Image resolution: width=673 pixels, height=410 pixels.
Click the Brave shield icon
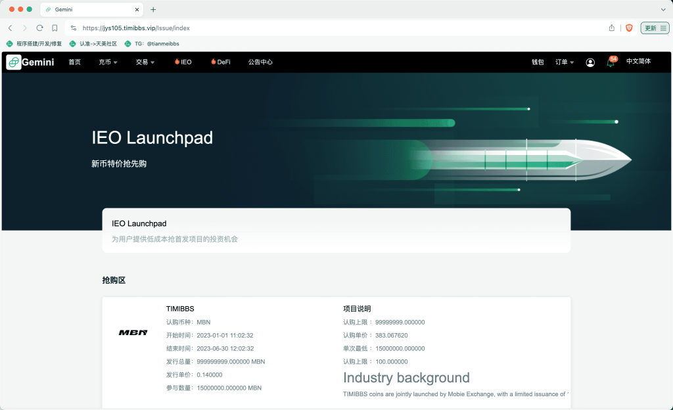629,28
